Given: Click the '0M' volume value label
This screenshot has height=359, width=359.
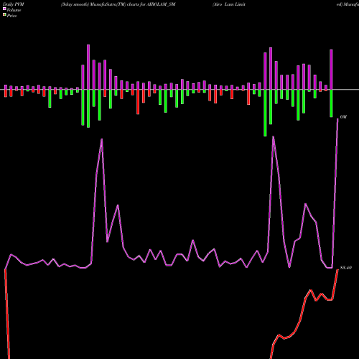Looking at the screenshot, I should (x=343, y=117).
